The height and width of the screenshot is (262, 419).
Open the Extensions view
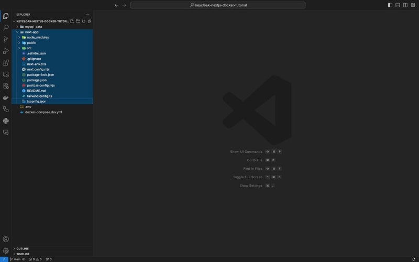(x=6, y=63)
